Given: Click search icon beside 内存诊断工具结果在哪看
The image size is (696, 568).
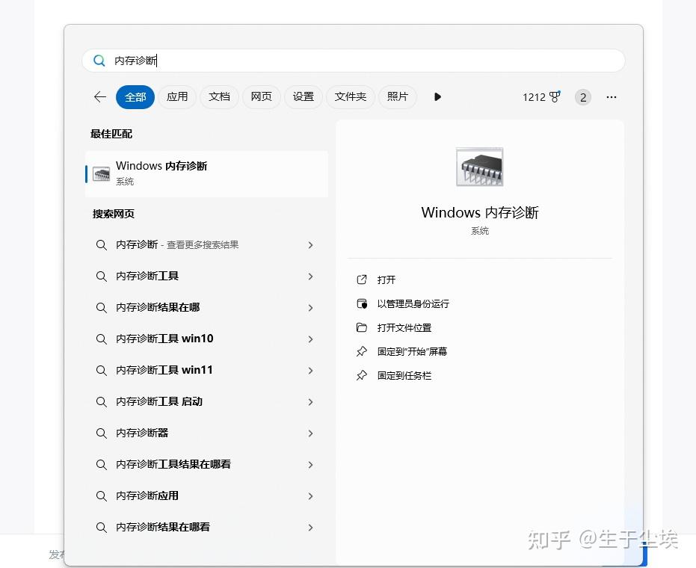Looking at the screenshot, I should (101, 465).
